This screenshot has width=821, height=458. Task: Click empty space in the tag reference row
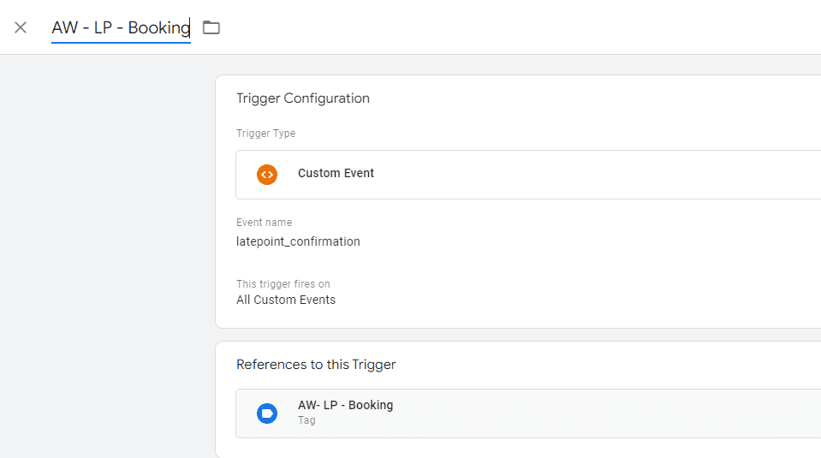pos(599,413)
